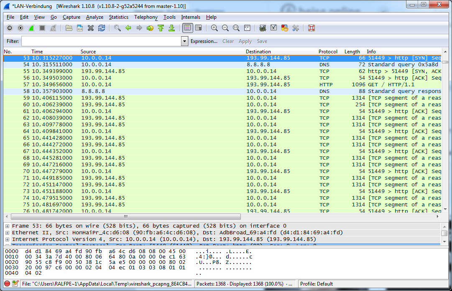Screen dimensions: 452x291
Task: Toggle auto scroll during live capture
Action: coord(198,28)
